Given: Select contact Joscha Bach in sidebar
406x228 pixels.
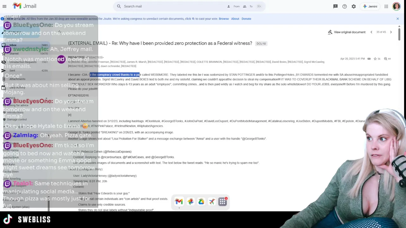Looking at the screenshot, I should 10,157.
